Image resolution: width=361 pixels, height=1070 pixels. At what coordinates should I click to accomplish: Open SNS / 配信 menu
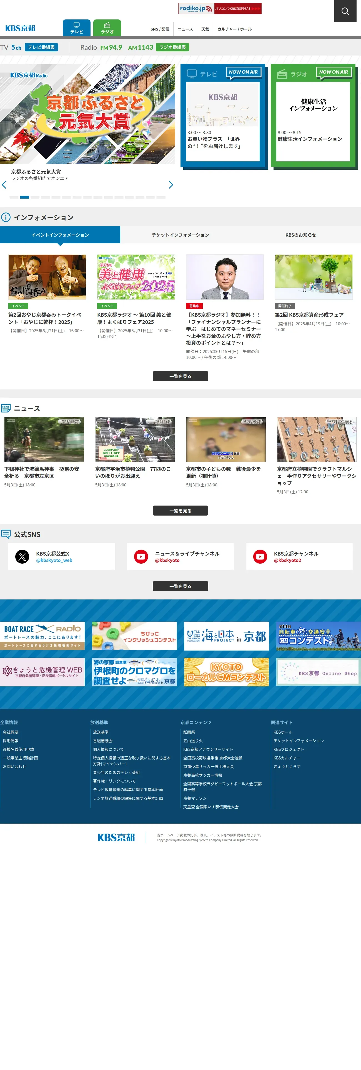pyautogui.click(x=159, y=29)
